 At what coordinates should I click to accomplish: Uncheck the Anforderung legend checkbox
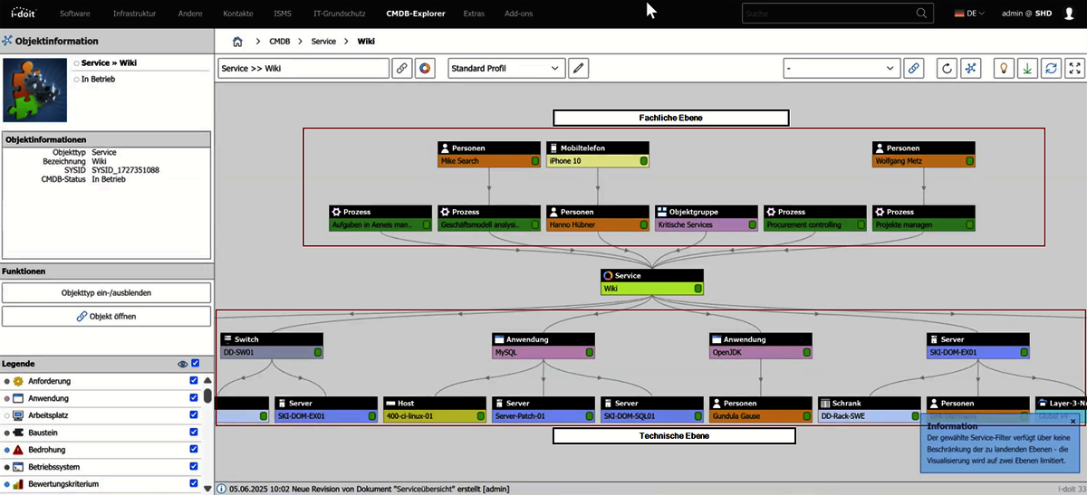[x=194, y=381]
